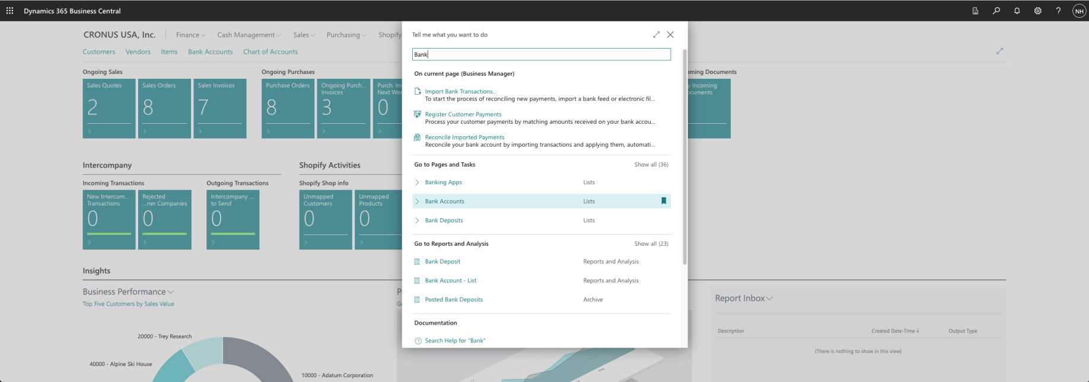Click the Bank Account - List report icon

coord(418,280)
